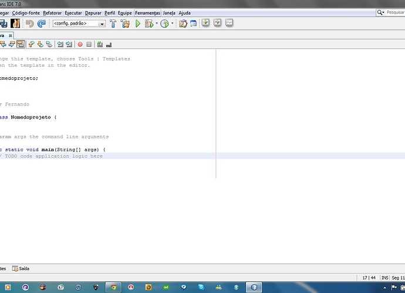Click the blue window toolbar icon

click(194, 23)
